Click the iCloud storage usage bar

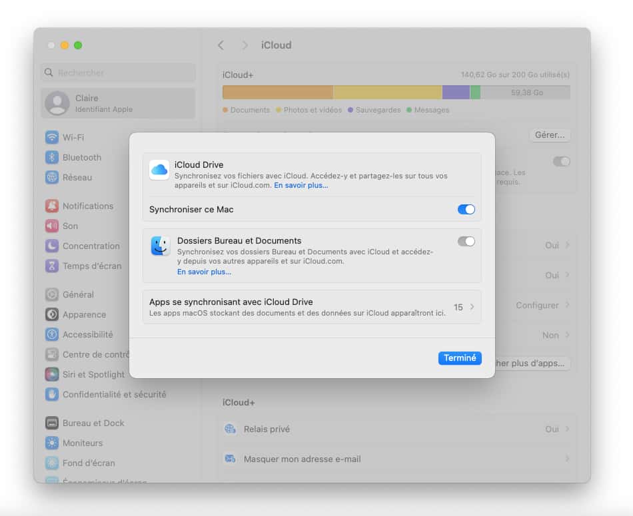396,93
